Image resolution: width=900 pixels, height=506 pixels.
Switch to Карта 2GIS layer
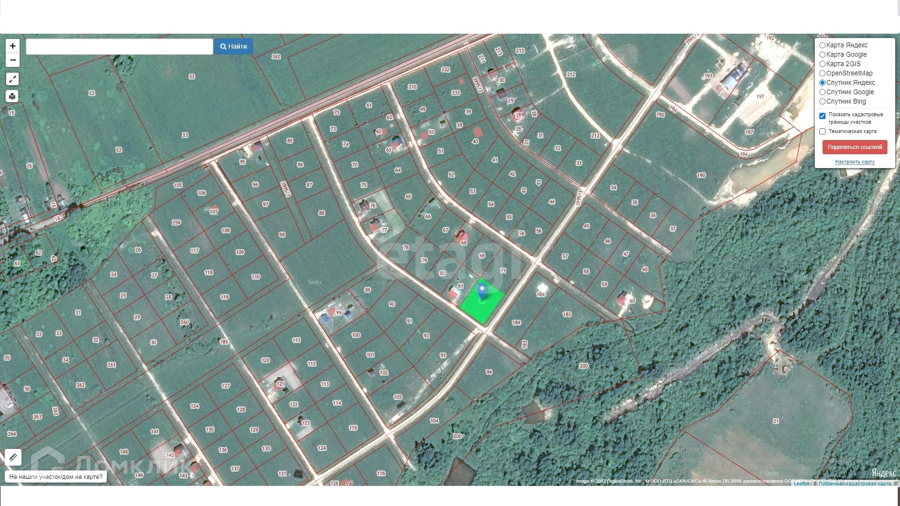(822, 64)
